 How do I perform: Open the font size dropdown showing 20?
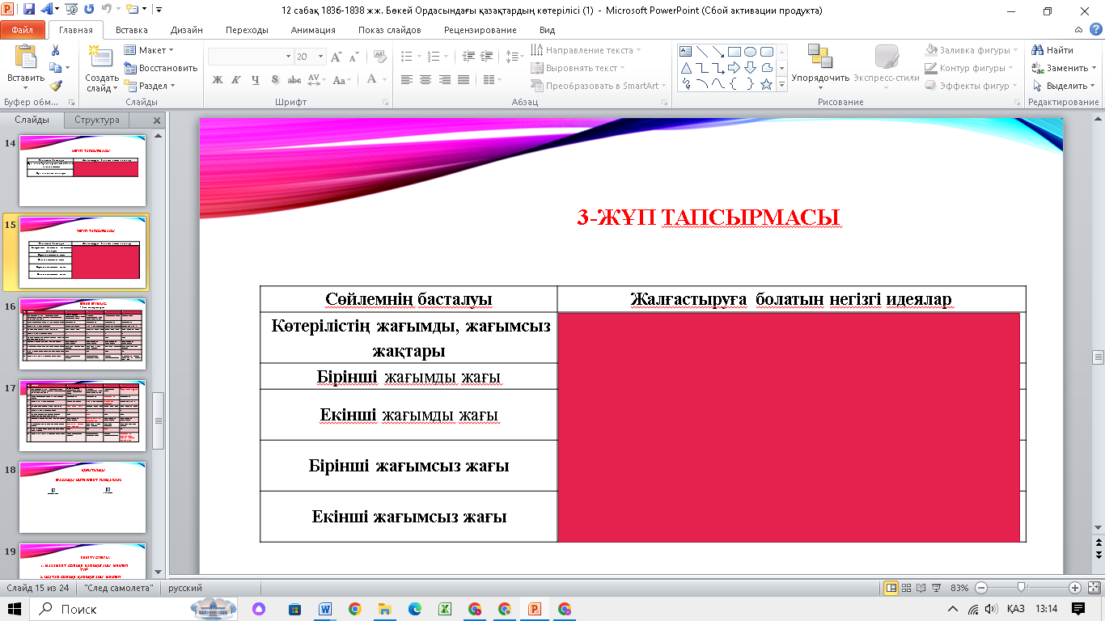309,57
